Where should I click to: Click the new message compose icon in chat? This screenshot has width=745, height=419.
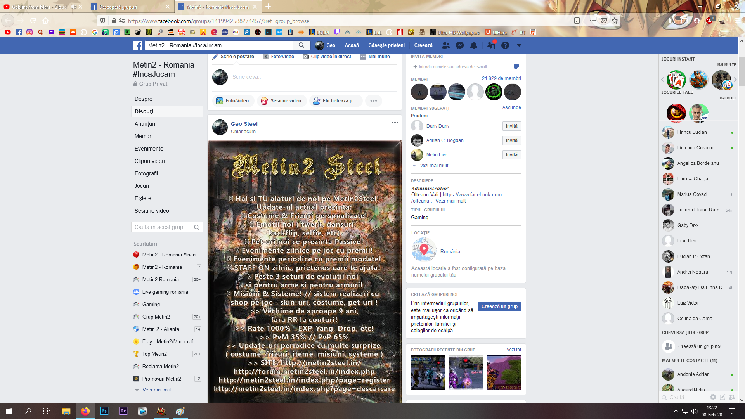[722, 397]
